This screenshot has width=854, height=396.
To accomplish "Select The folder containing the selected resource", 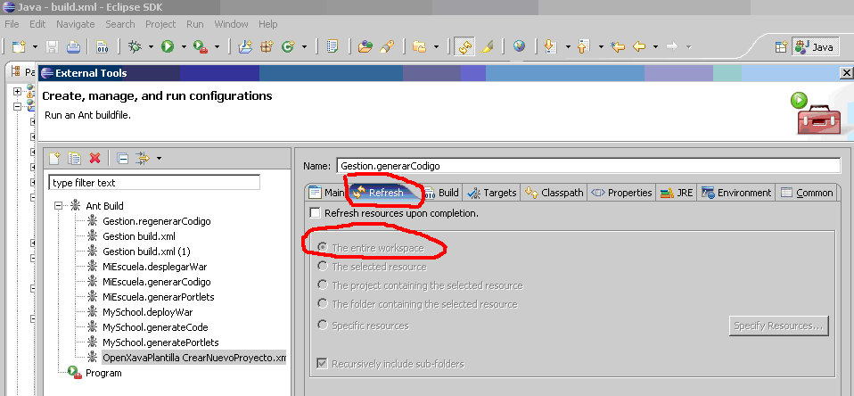I will [323, 303].
